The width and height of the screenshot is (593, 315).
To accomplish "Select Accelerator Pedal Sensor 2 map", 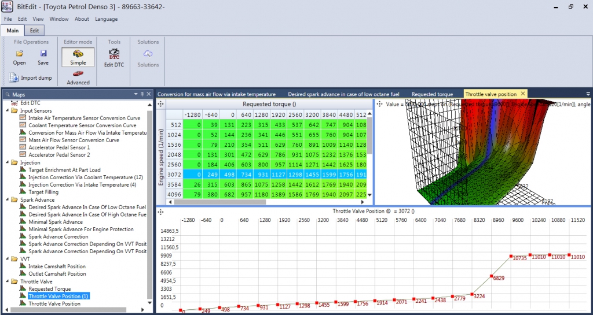I will click(x=60, y=155).
